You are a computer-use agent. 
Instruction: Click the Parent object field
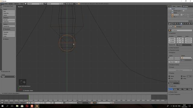pos(186,58)
